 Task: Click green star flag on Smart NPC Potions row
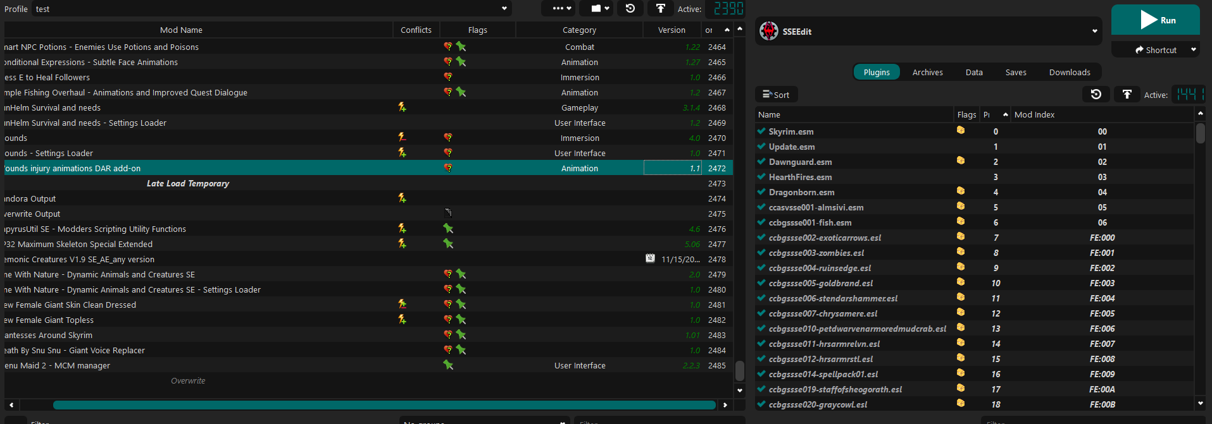[x=461, y=46]
